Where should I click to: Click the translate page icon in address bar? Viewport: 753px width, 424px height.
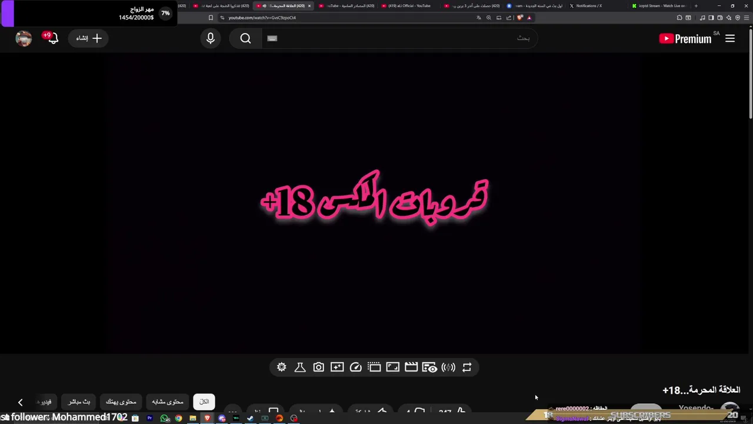(x=478, y=18)
